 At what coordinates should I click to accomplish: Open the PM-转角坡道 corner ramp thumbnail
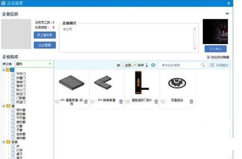click(103, 83)
